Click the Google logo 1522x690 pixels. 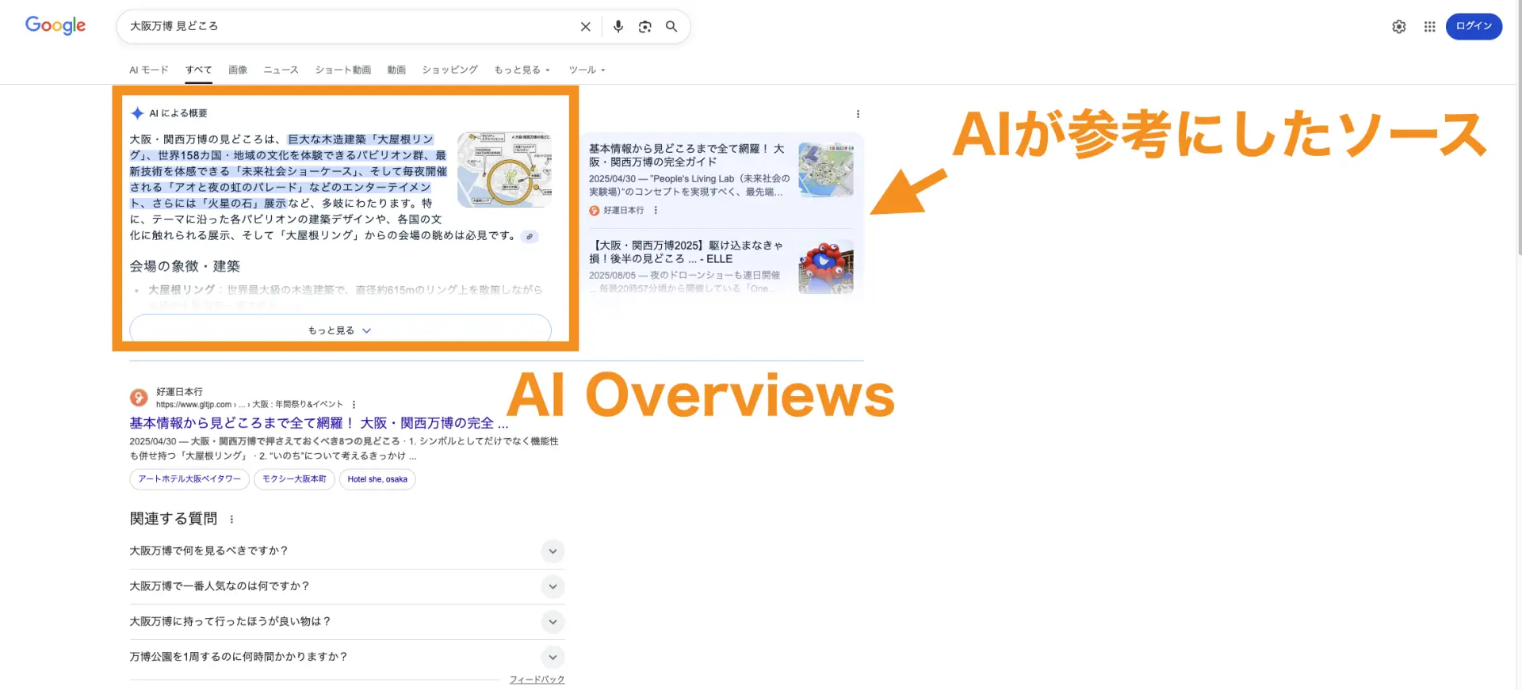[x=55, y=25]
